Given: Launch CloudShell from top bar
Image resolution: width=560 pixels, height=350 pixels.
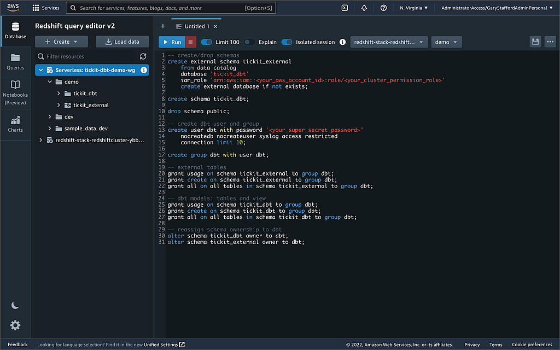Looking at the screenshot, I should pyautogui.click(x=345, y=8).
